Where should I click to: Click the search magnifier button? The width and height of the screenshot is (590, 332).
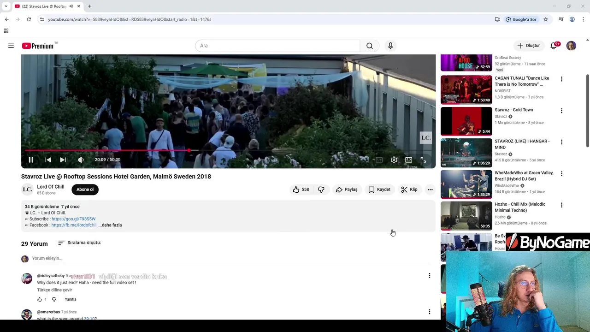[x=370, y=46]
